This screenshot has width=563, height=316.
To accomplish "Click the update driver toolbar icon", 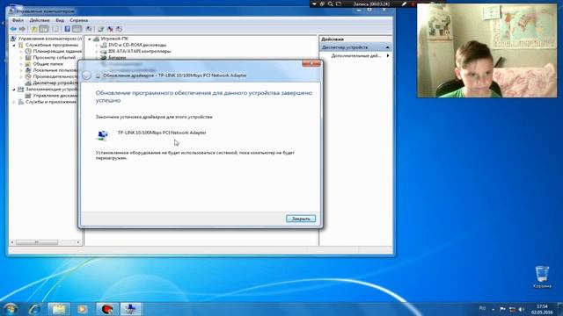I will point(101,29).
